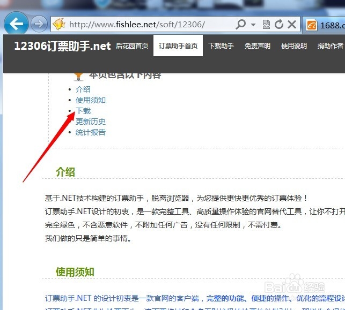Click the 1688 tab orange favicon
The height and width of the screenshot is (310, 345).
pos(312,26)
